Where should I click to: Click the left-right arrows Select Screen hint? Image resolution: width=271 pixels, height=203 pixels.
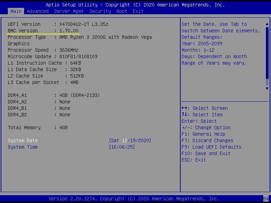205,108
